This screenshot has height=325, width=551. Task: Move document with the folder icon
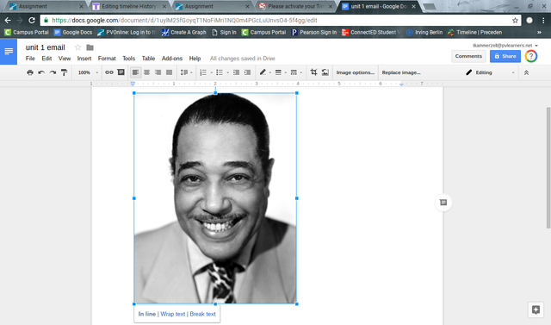pos(90,47)
